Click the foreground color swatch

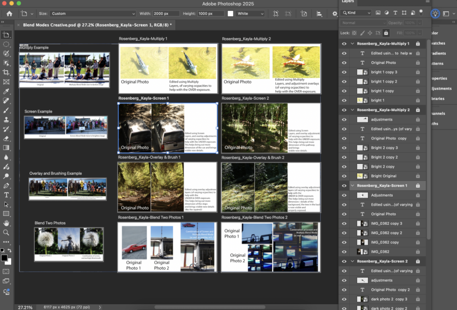click(4, 258)
